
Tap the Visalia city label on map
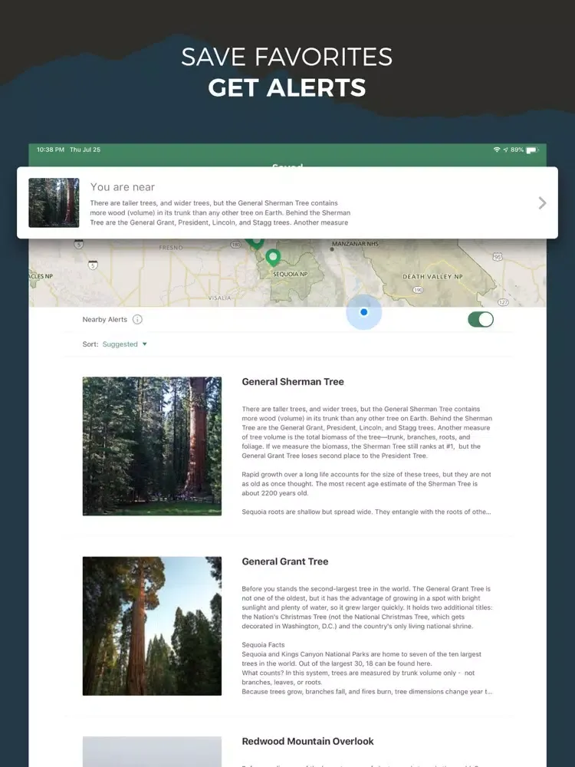pos(219,298)
